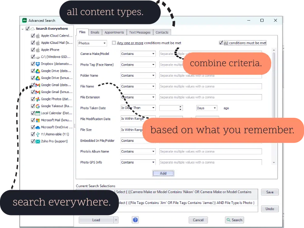The height and width of the screenshot is (228, 304).
Task: Open Photo GPS Info operator dropdown
Action: tap(138, 162)
